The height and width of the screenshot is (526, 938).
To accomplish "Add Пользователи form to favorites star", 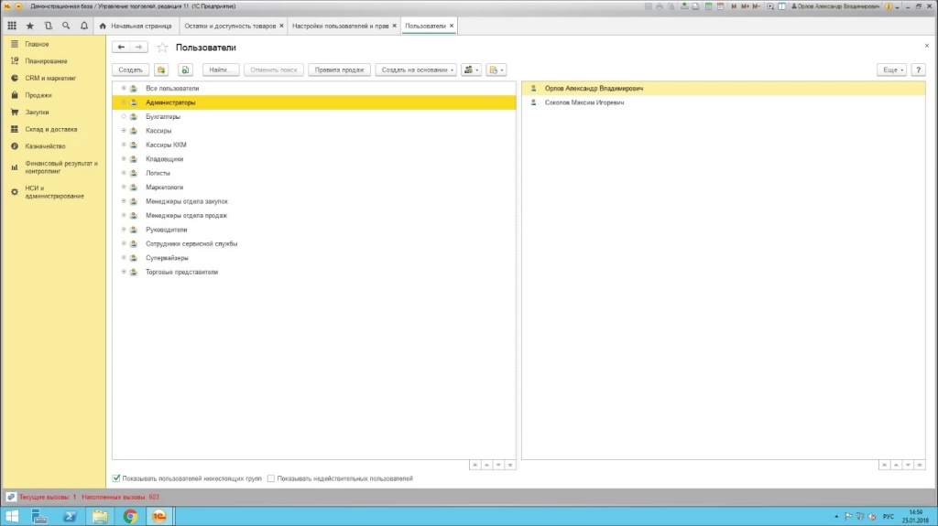I will [x=162, y=48].
